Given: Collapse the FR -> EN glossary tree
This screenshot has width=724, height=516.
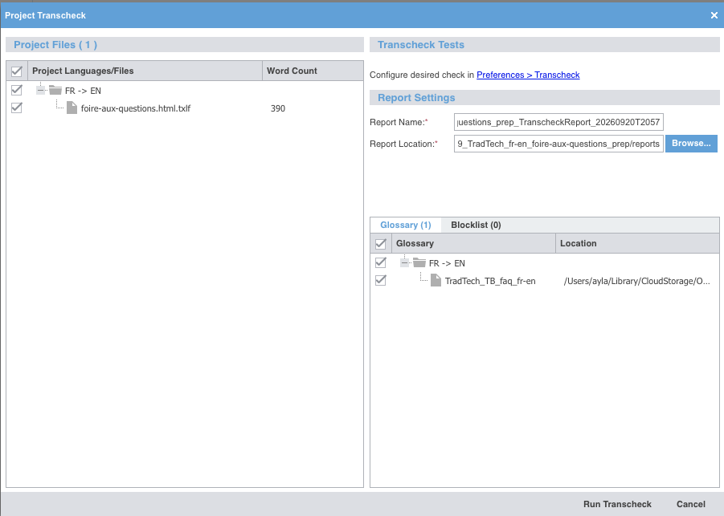Looking at the screenshot, I should pyautogui.click(x=404, y=263).
